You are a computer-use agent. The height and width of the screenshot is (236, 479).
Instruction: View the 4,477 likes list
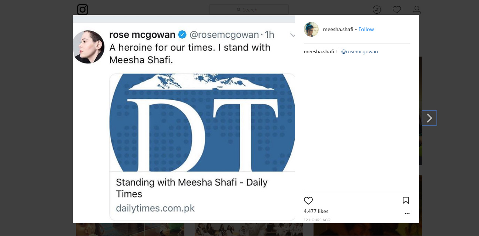(x=316, y=211)
